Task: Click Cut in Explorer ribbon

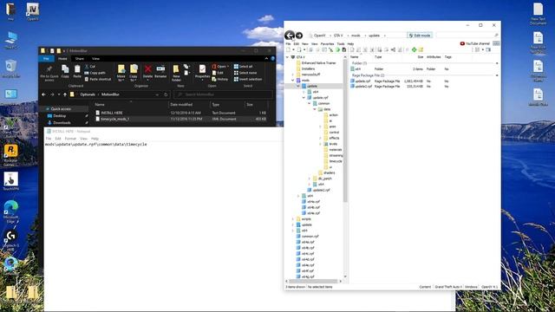Action: [90, 67]
